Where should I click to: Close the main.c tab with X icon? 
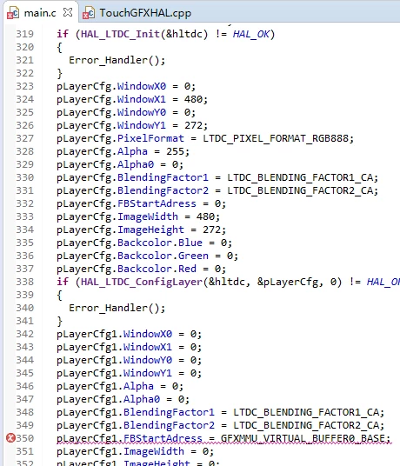[x=68, y=12]
